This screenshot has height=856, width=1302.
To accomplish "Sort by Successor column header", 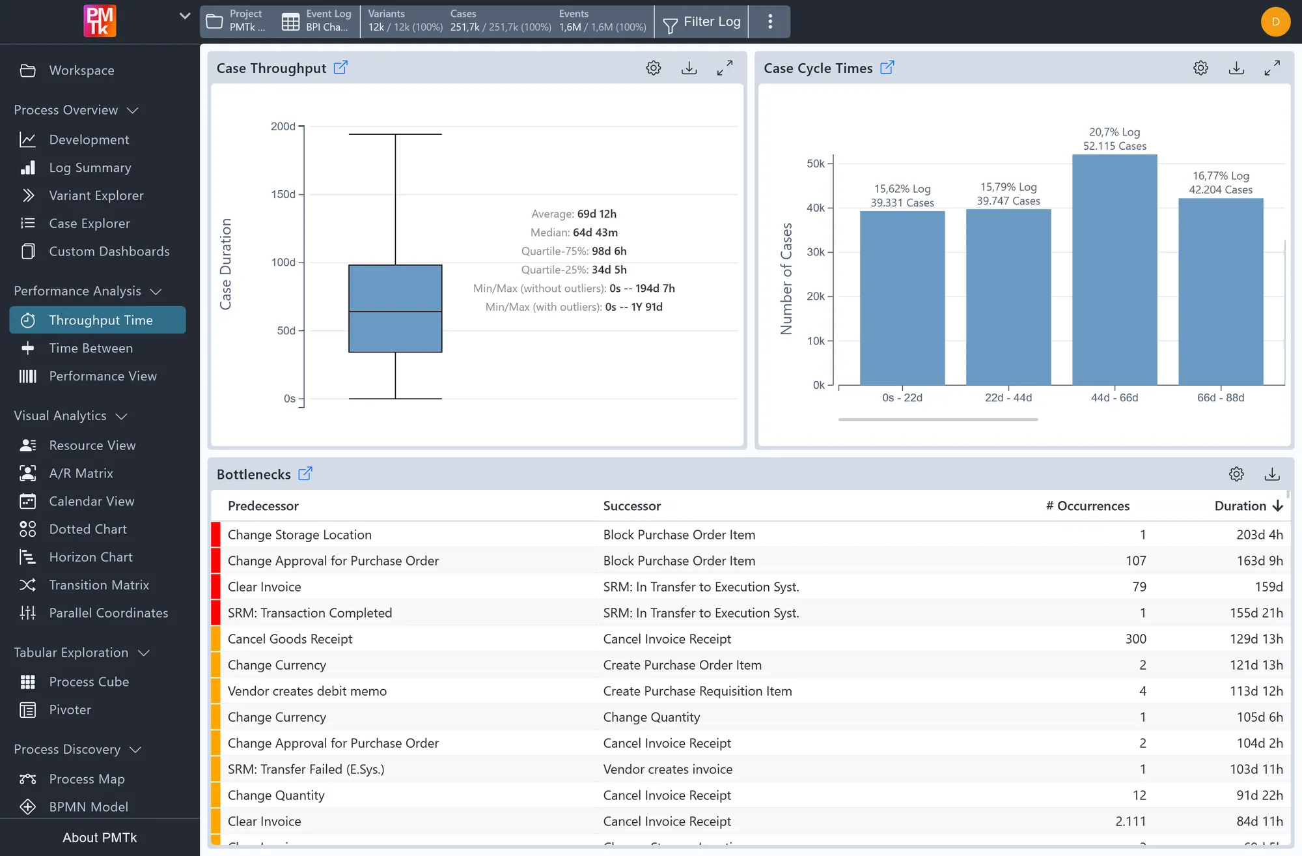I will point(631,506).
